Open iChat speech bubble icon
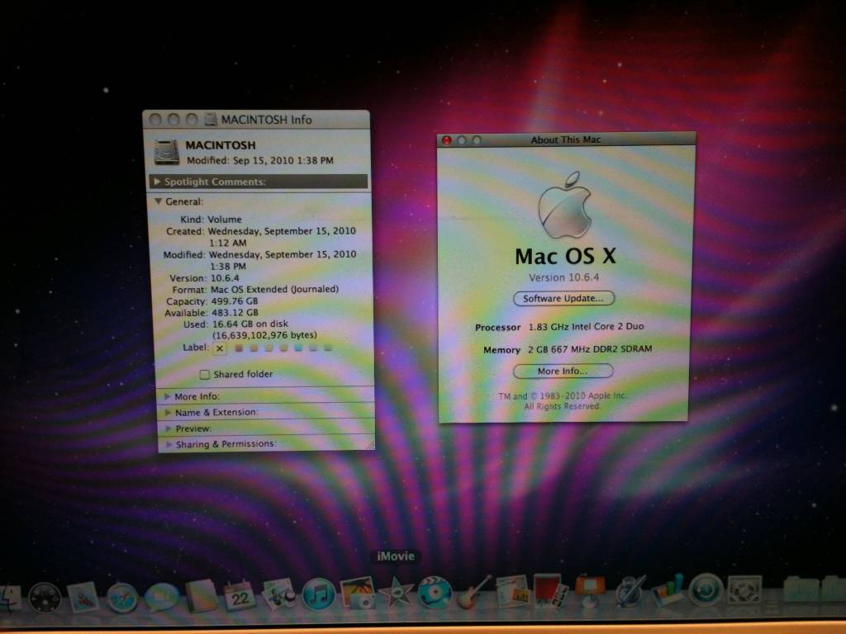The width and height of the screenshot is (846, 634). pos(161,598)
